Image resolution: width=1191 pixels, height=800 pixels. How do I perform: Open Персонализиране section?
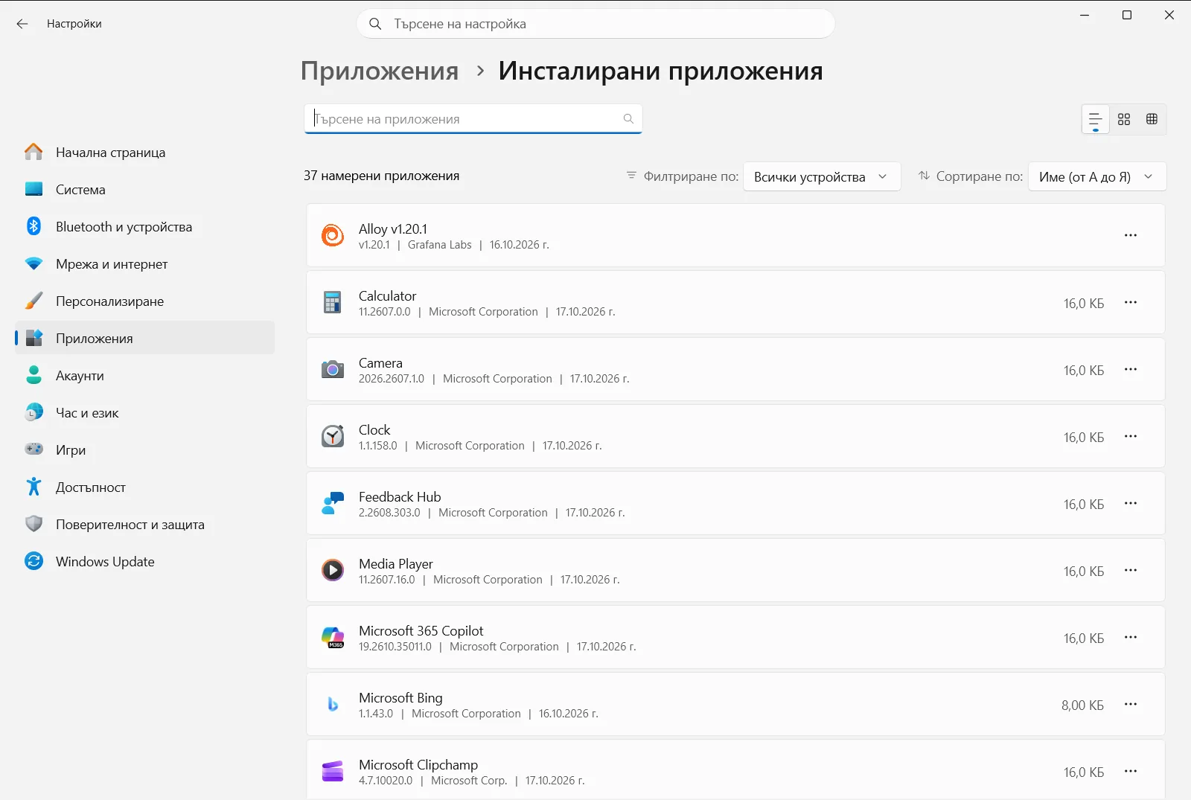click(x=145, y=301)
